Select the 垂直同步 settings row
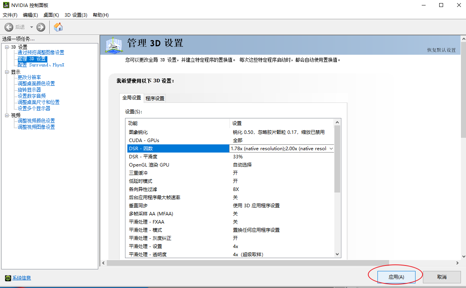The width and height of the screenshot is (466, 288). click(x=175, y=205)
